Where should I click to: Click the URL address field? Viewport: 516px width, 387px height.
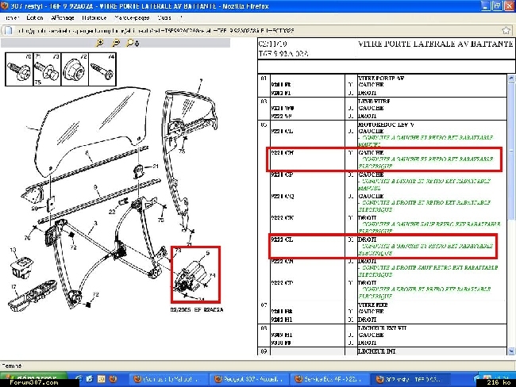click(256, 31)
